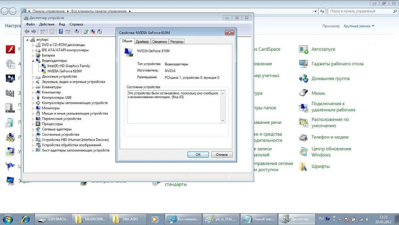
Task: Open Телефон и модем item
Action: 324,137
